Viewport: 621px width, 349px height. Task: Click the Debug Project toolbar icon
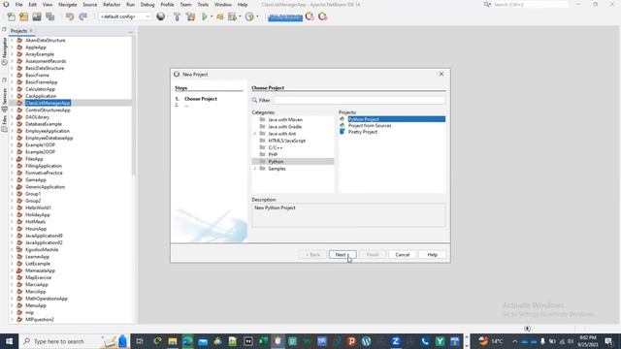click(220, 16)
